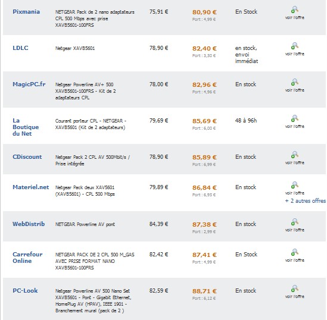Open the CDiscount merchant link

(x=27, y=157)
